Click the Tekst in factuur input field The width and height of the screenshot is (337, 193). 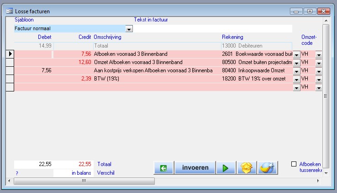[x=212, y=28]
